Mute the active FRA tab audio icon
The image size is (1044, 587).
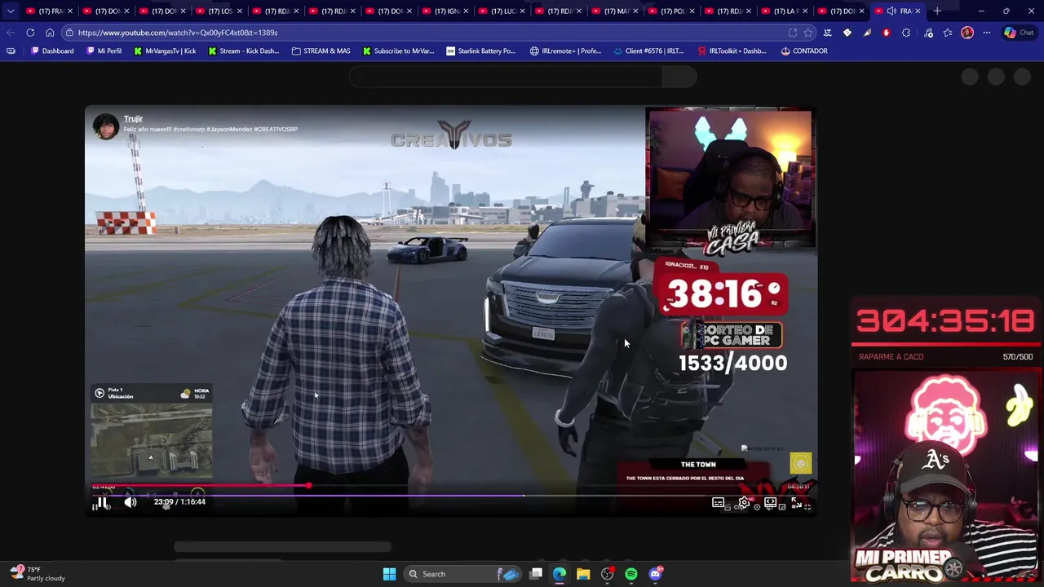click(891, 11)
